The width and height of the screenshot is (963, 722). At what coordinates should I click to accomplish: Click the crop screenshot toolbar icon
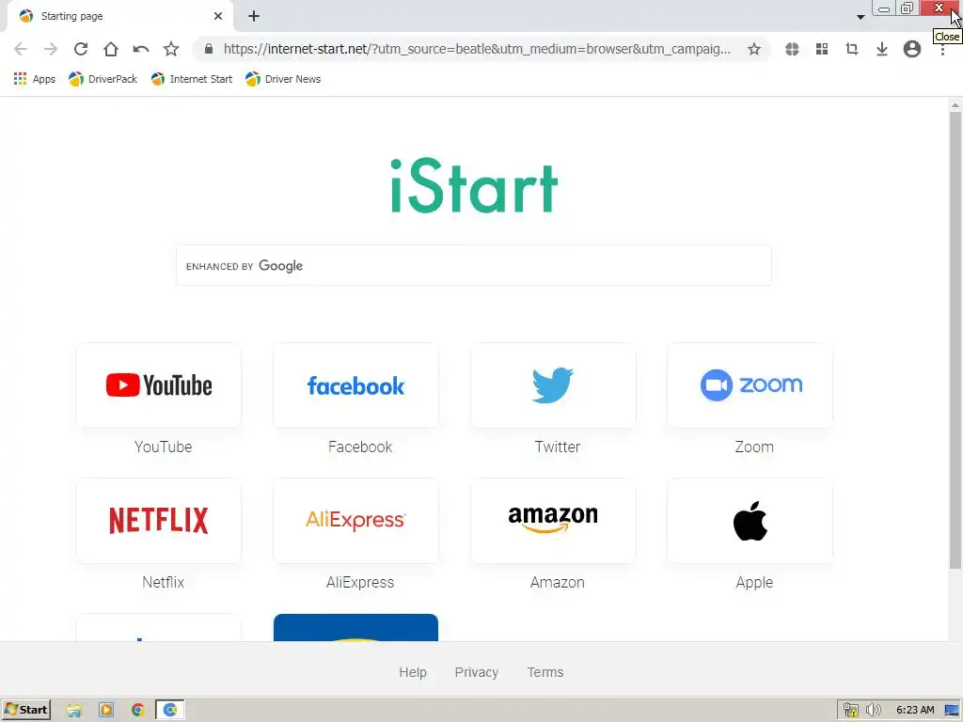click(852, 49)
